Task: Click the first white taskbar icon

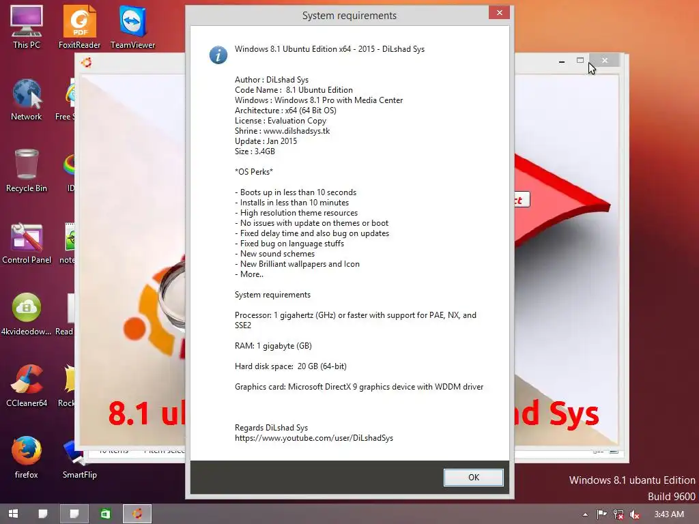Action: pyautogui.click(x=43, y=514)
